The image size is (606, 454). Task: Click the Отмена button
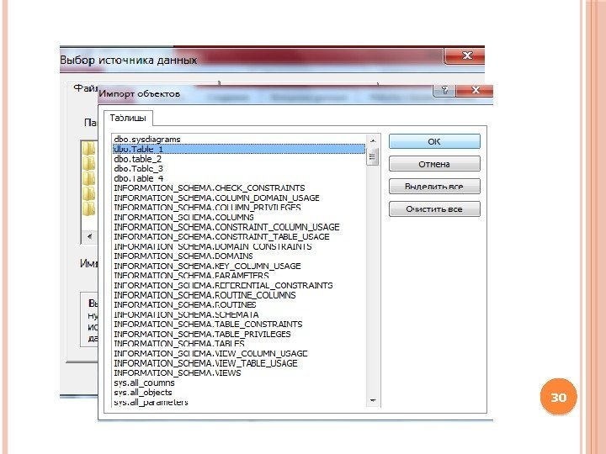(434, 164)
